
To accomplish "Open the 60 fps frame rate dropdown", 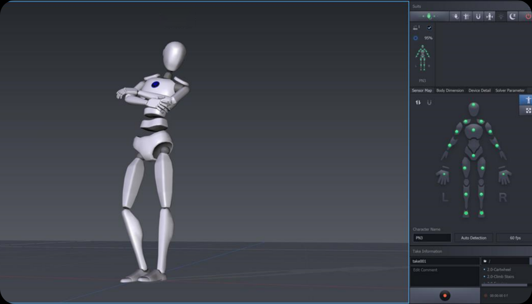I will click(513, 237).
